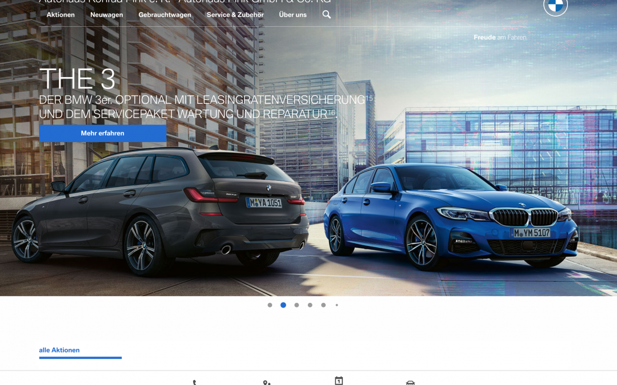Screen dimensions: 617x385
Task: Open the search magnifier icon
Action: pyautogui.click(x=327, y=14)
